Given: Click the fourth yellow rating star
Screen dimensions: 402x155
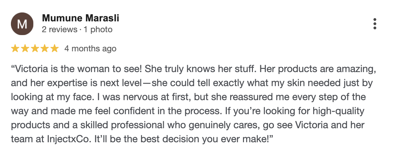Looking at the screenshot, I should tap(45, 48).
